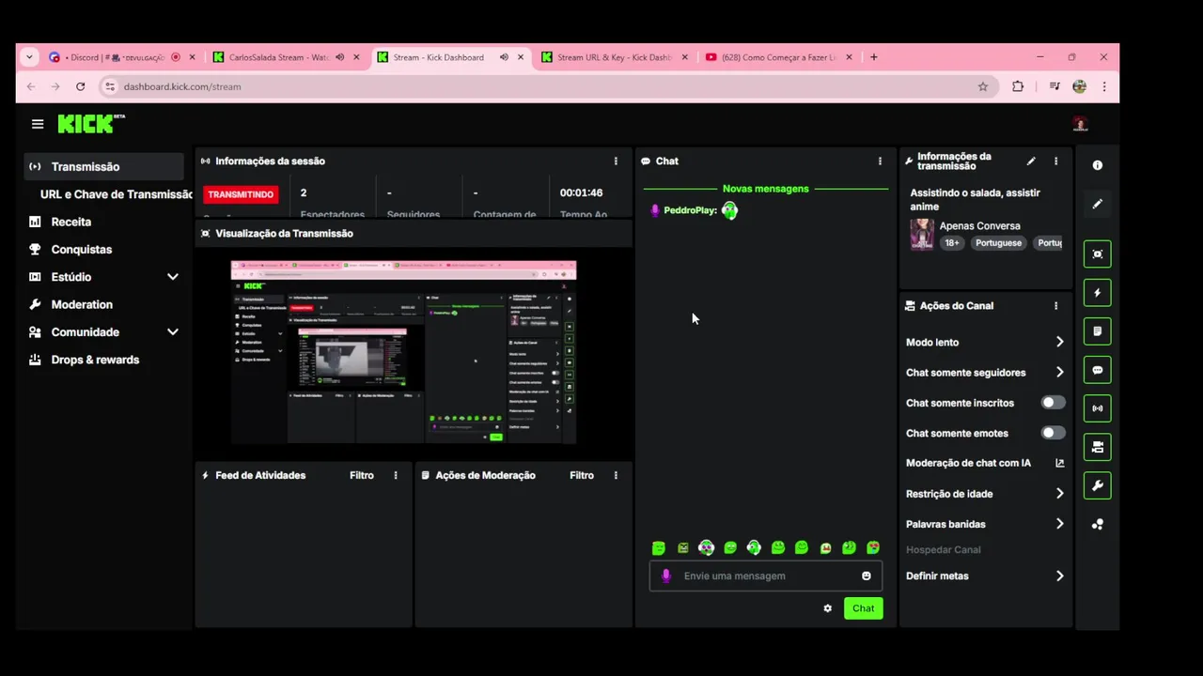The height and width of the screenshot is (676, 1203).
Task: Toggle the stream preview widget icon in the right sidebar
Action: 1097,254
